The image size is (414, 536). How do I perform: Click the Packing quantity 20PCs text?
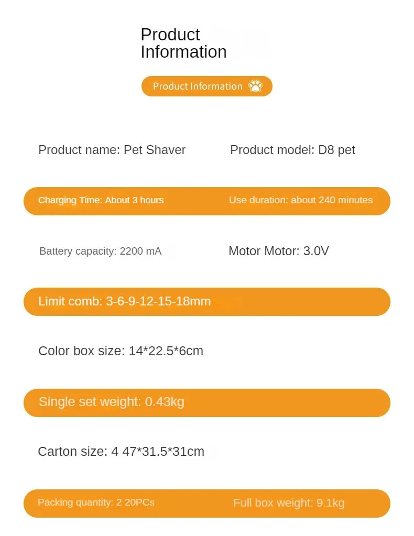96,502
